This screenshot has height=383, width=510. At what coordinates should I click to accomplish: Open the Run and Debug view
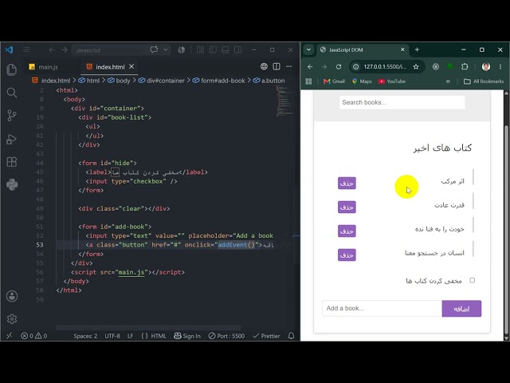12,139
